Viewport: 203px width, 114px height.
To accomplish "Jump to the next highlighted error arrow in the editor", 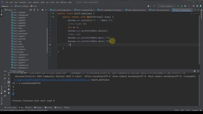I will pyautogui.click(x=198, y=13).
